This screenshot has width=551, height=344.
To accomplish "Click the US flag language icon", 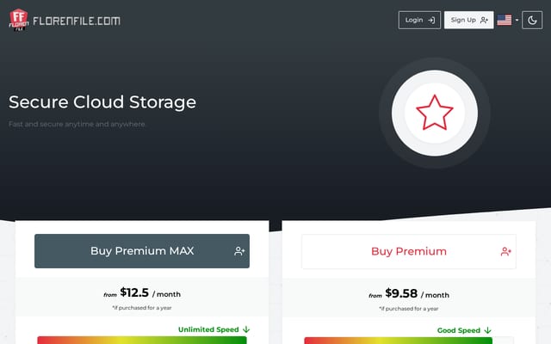I will pyautogui.click(x=505, y=20).
